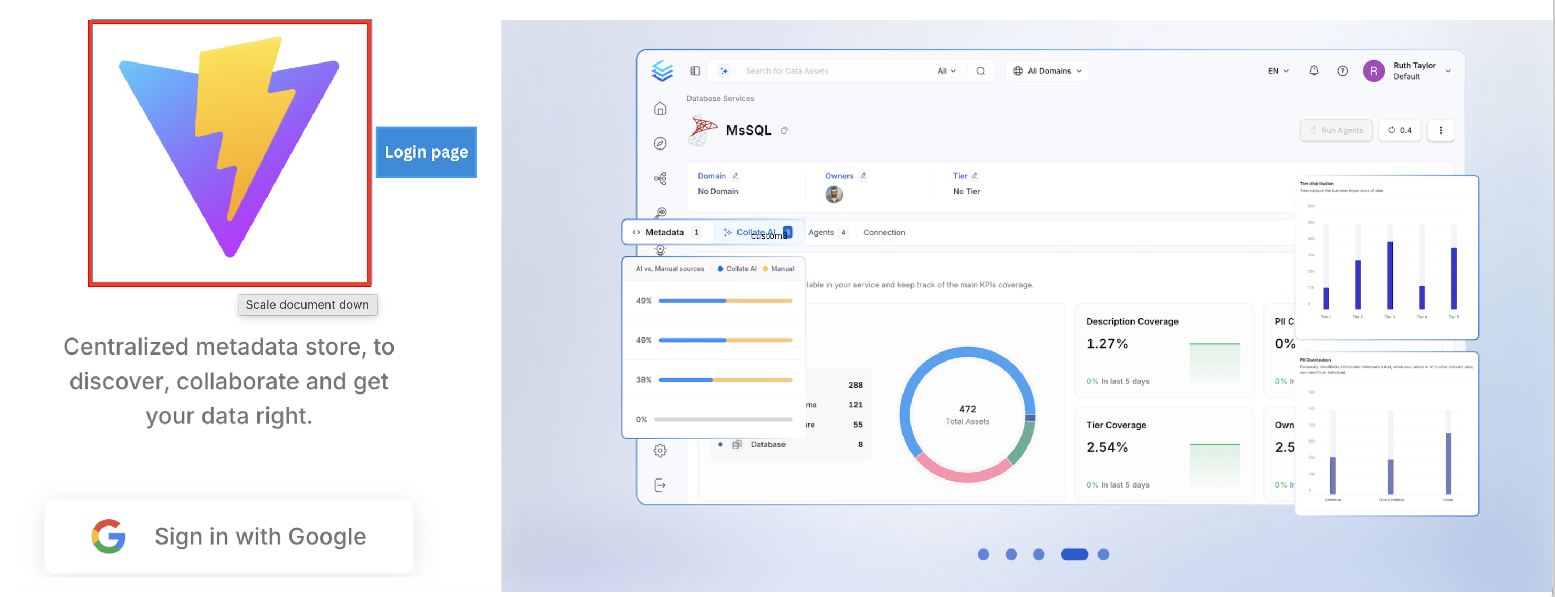Click the 38% progress bar
Screen dimensions: 1555x597
[x=726, y=380]
